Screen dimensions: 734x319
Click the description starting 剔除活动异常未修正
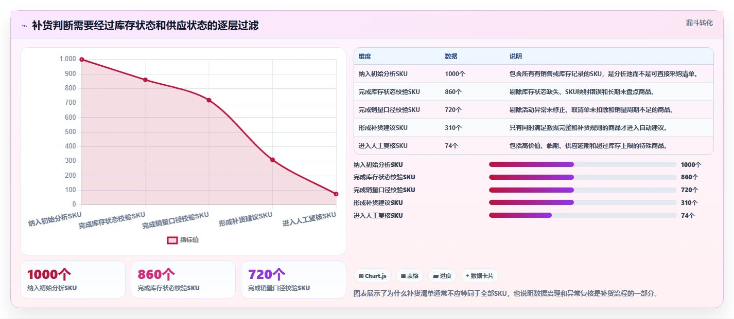[591, 110]
